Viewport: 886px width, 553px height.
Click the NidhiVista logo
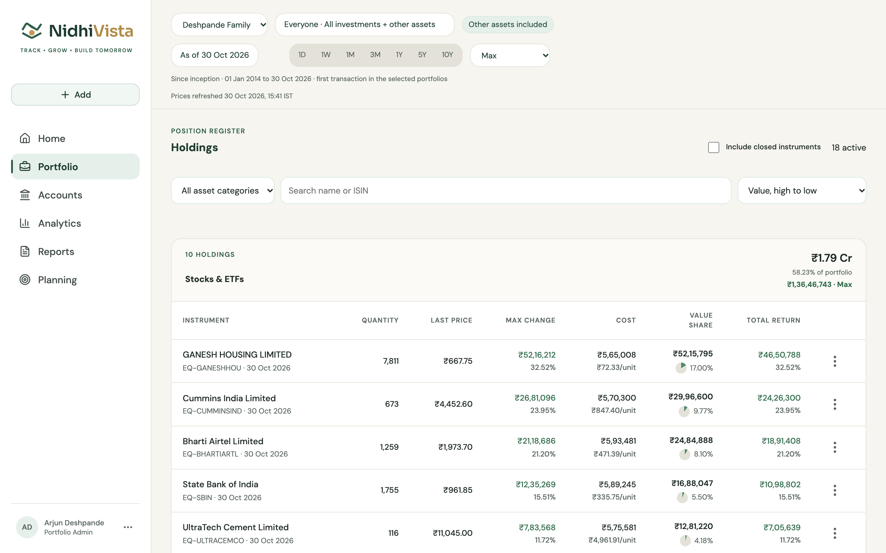coord(77,37)
